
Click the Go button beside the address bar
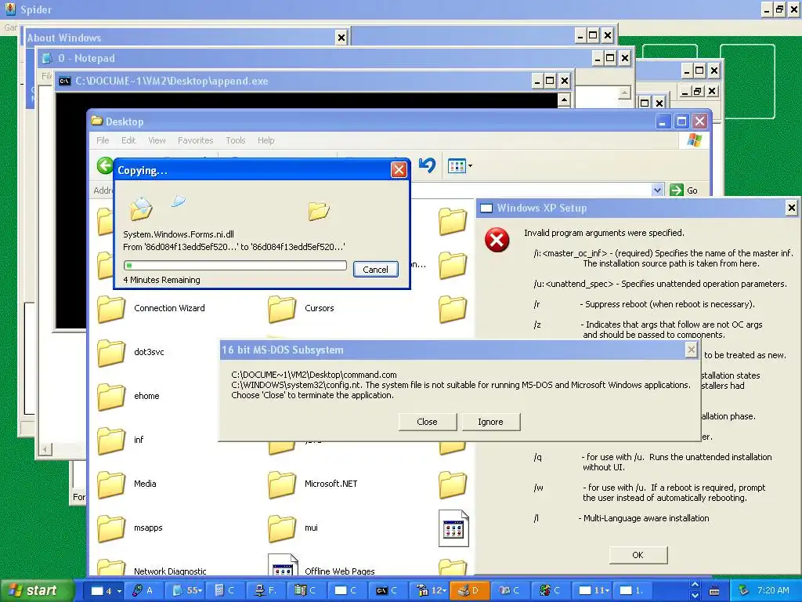683,190
